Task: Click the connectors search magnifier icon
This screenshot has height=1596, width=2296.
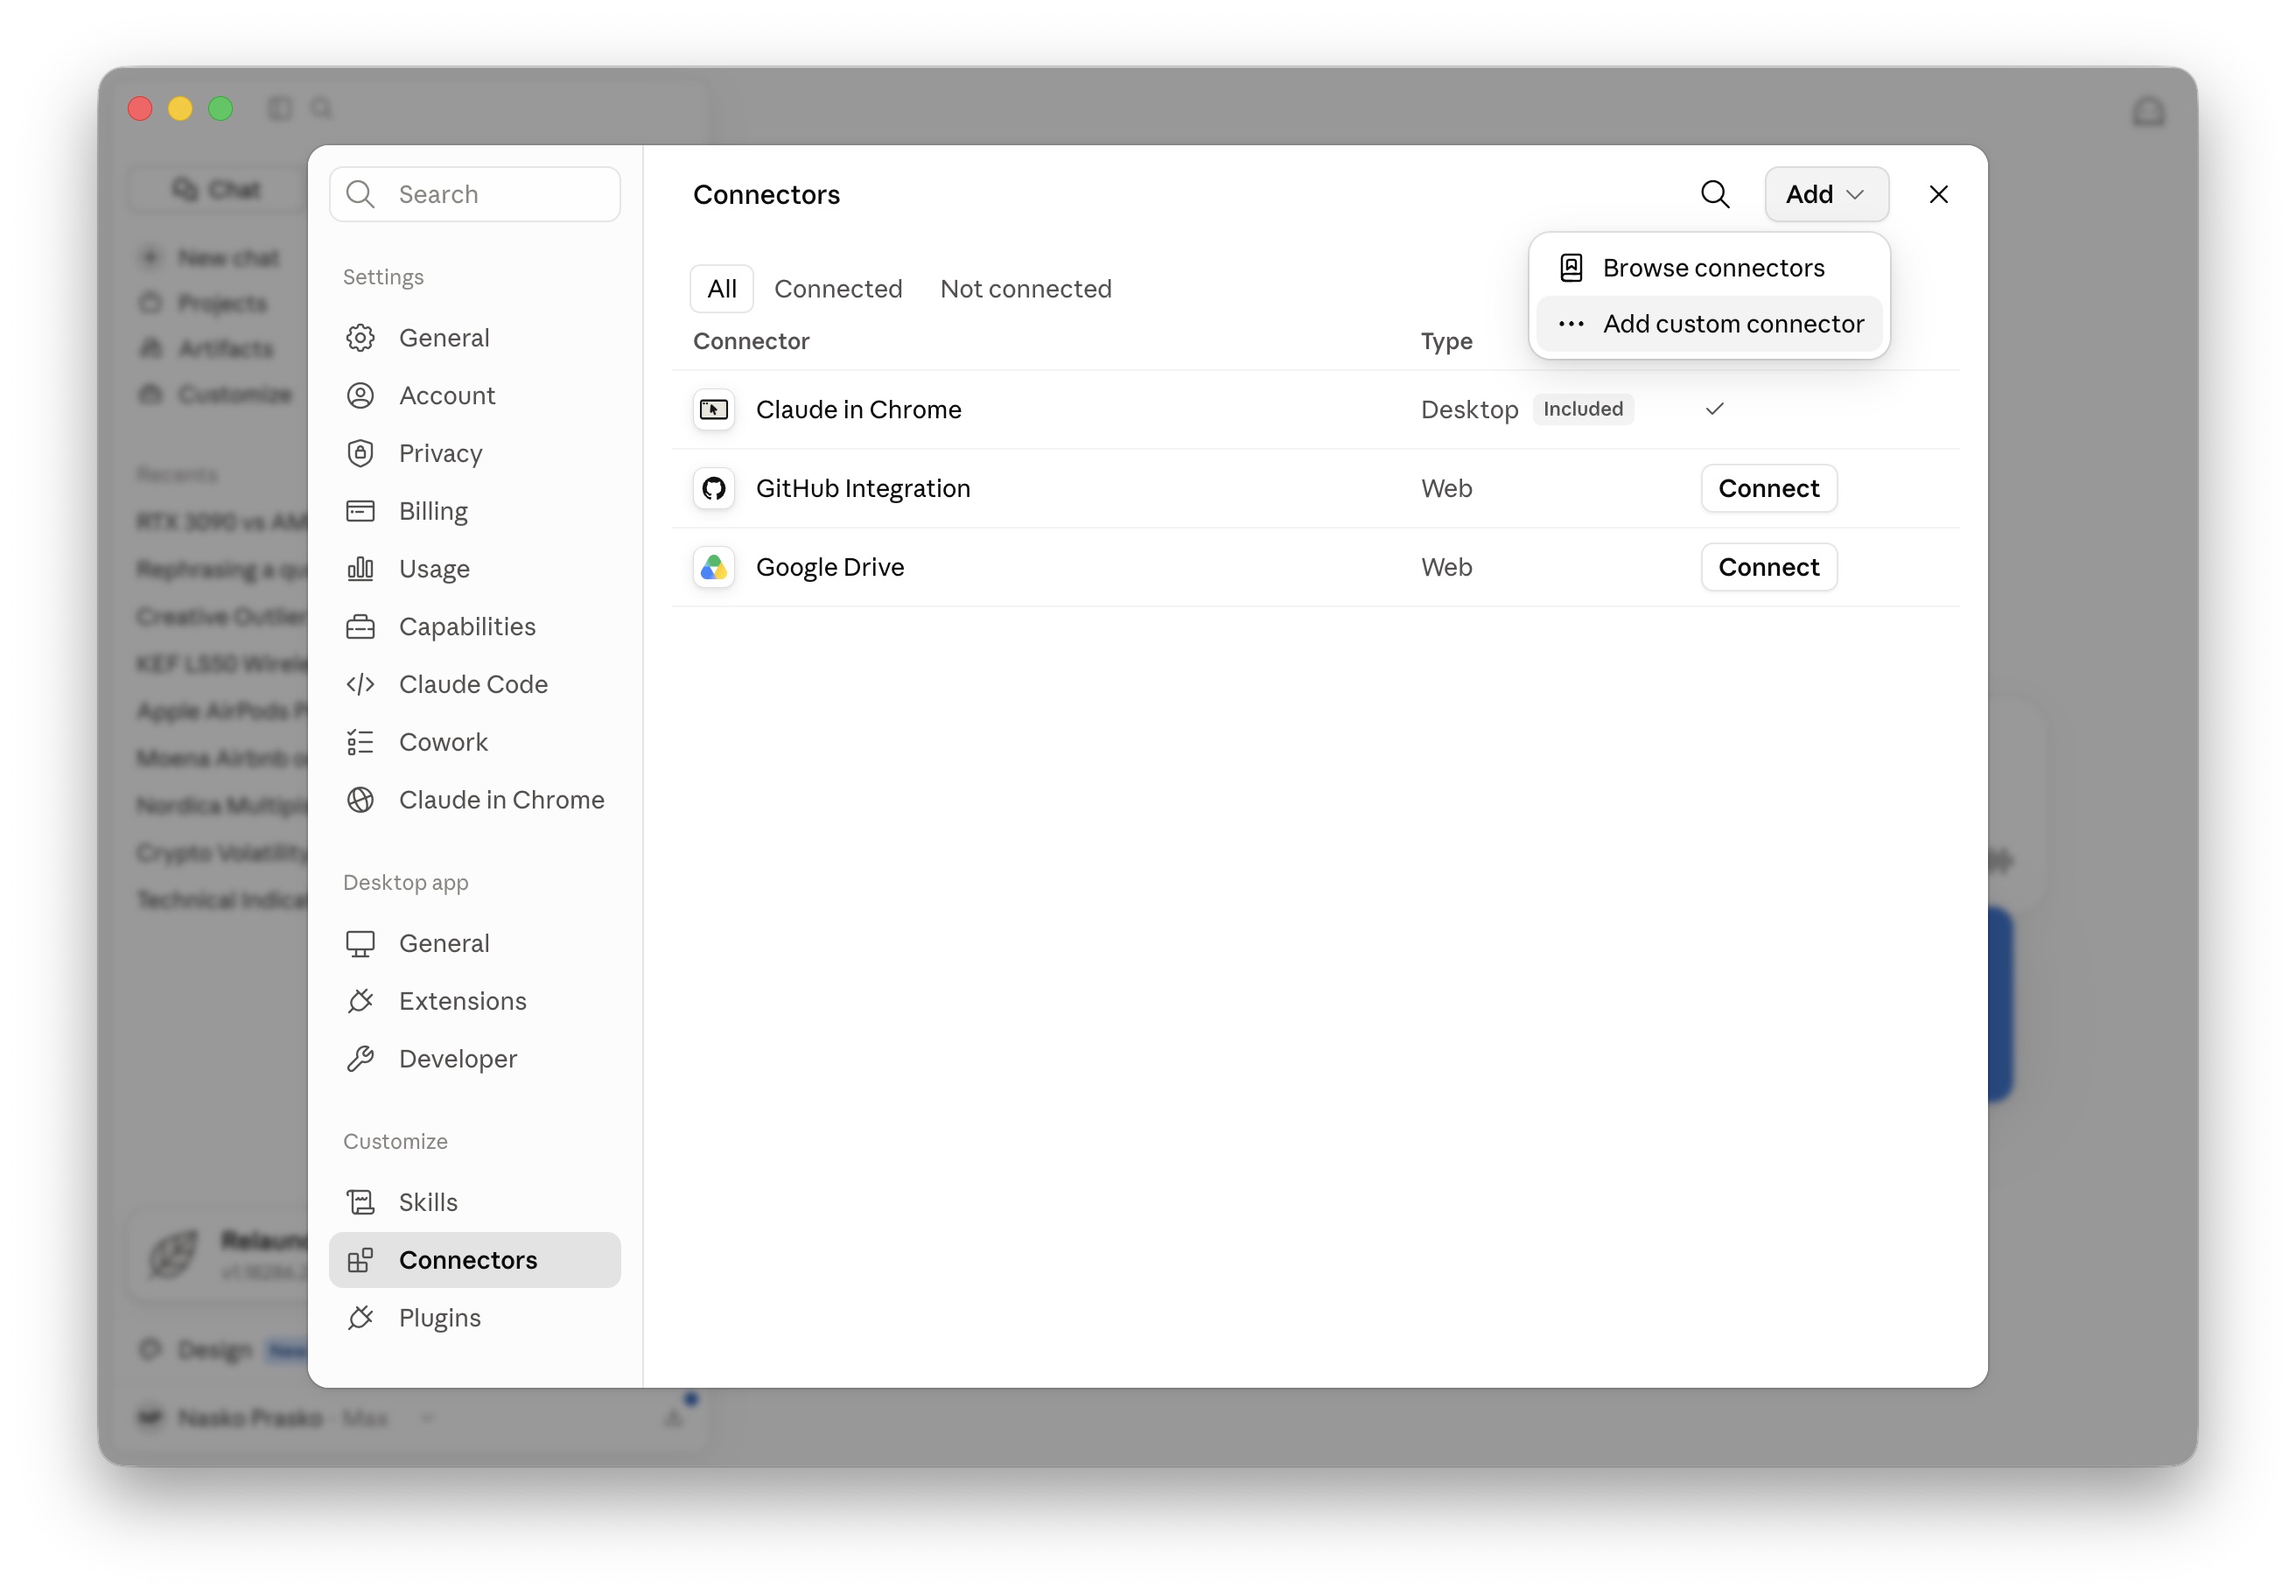Action: pyautogui.click(x=1715, y=194)
